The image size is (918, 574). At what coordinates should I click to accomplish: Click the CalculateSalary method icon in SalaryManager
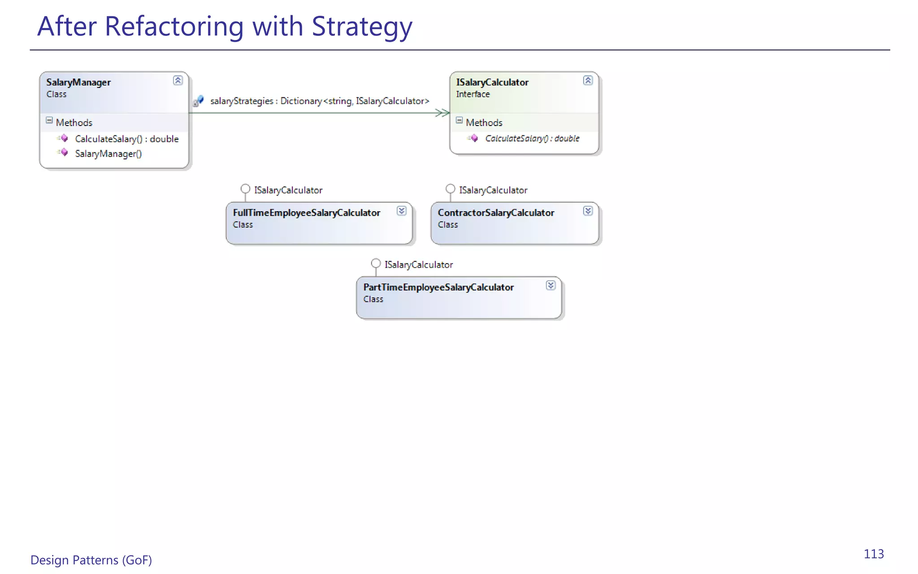pos(63,138)
